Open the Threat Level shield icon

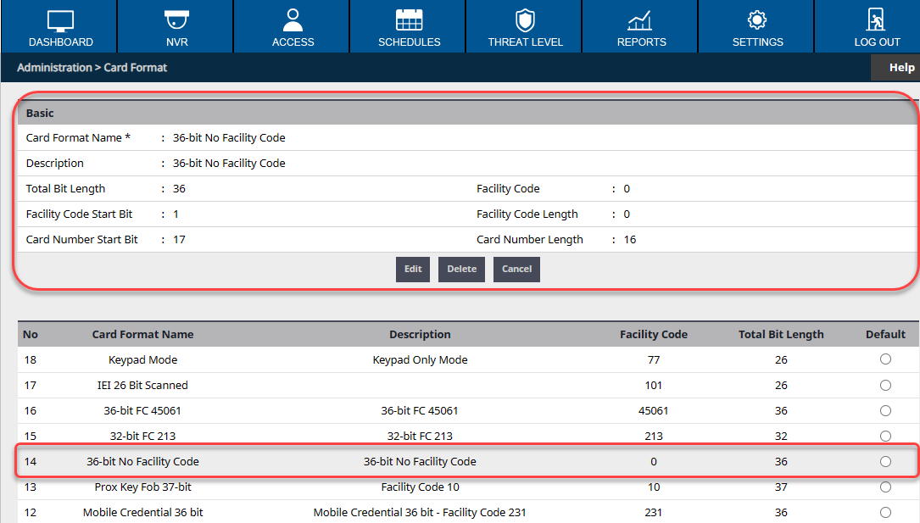coord(525,20)
